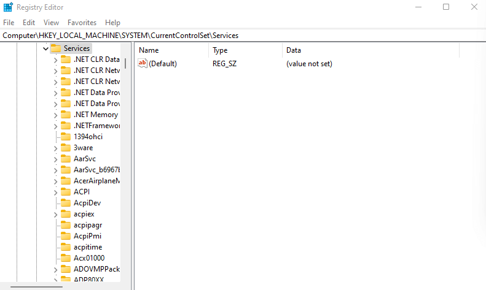This screenshot has height=290, width=486.
Task: Click the AcpiPmi folder icon
Action: point(66,236)
